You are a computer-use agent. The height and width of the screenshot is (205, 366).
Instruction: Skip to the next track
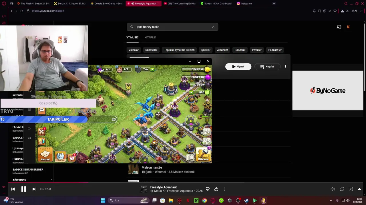tap(34, 189)
